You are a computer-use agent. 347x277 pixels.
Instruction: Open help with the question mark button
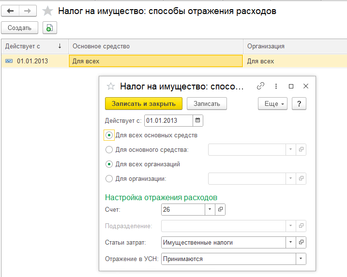pyautogui.click(x=299, y=103)
